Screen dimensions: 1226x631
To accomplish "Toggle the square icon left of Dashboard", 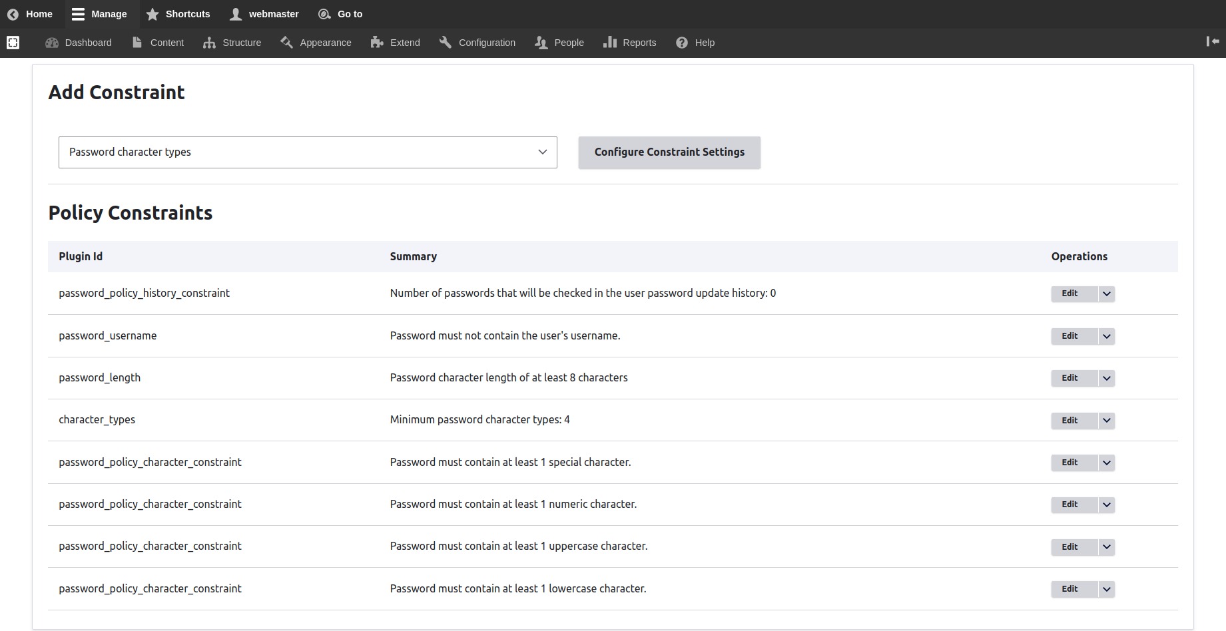I will [x=13, y=43].
